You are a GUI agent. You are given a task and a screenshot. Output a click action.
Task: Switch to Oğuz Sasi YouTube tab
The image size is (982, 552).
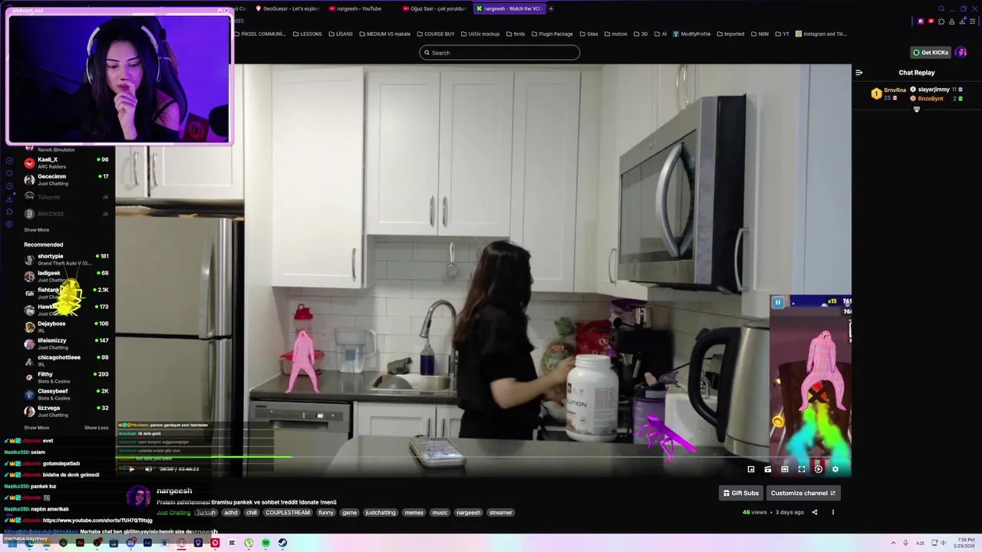point(434,8)
